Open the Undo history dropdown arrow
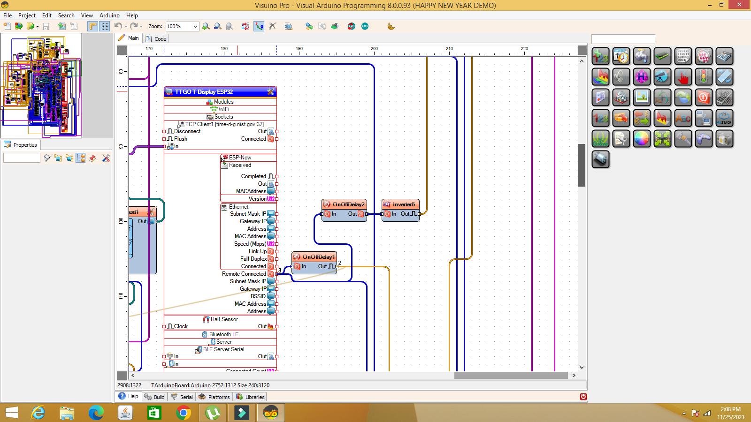Viewport: 751px width, 422px height. (126, 27)
